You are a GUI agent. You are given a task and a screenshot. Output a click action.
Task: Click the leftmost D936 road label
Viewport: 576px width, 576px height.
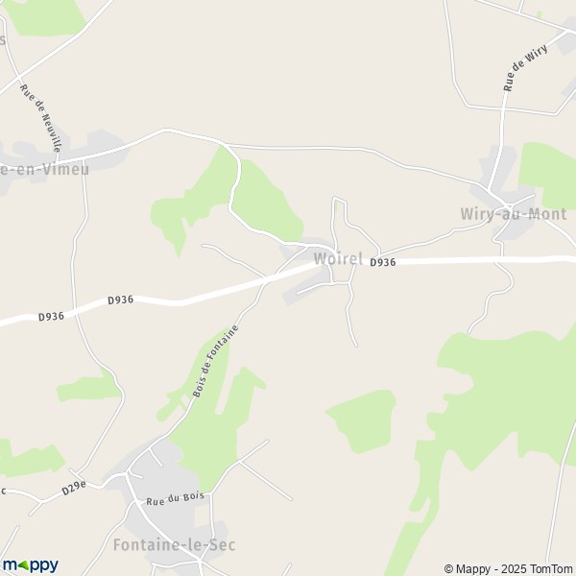[x=51, y=317]
